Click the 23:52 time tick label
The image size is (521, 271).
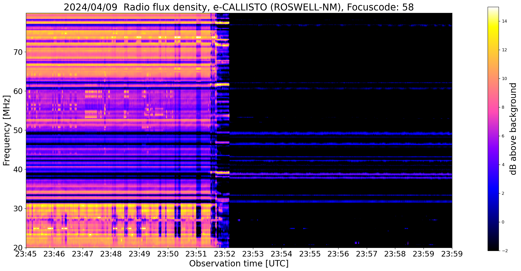pos(225,254)
